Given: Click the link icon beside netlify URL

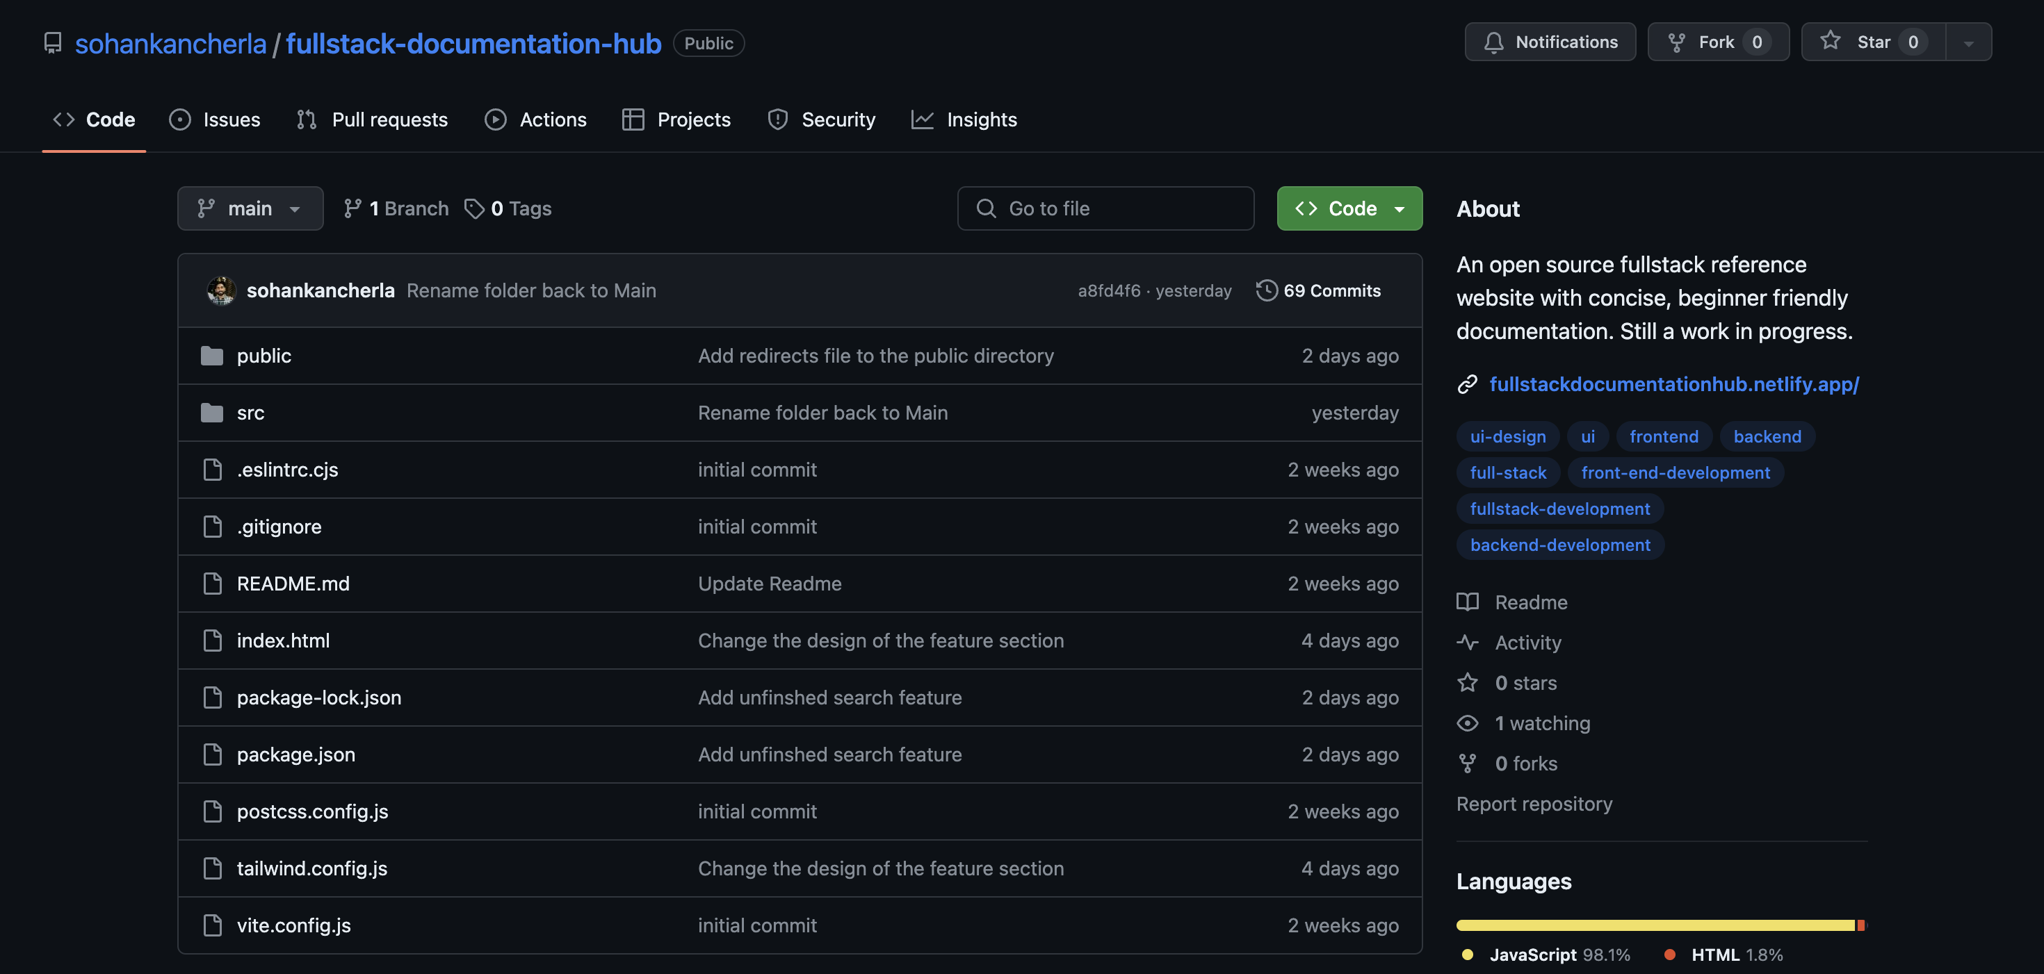Looking at the screenshot, I should coord(1467,385).
